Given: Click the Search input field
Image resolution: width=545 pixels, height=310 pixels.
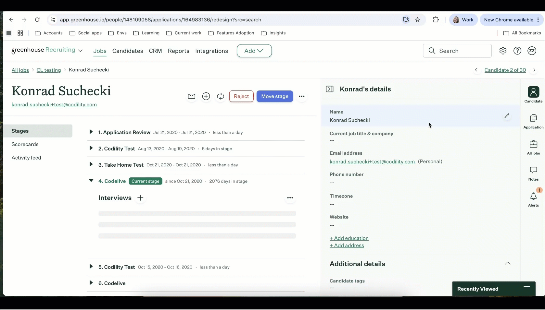Looking at the screenshot, I should pyautogui.click(x=457, y=51).
